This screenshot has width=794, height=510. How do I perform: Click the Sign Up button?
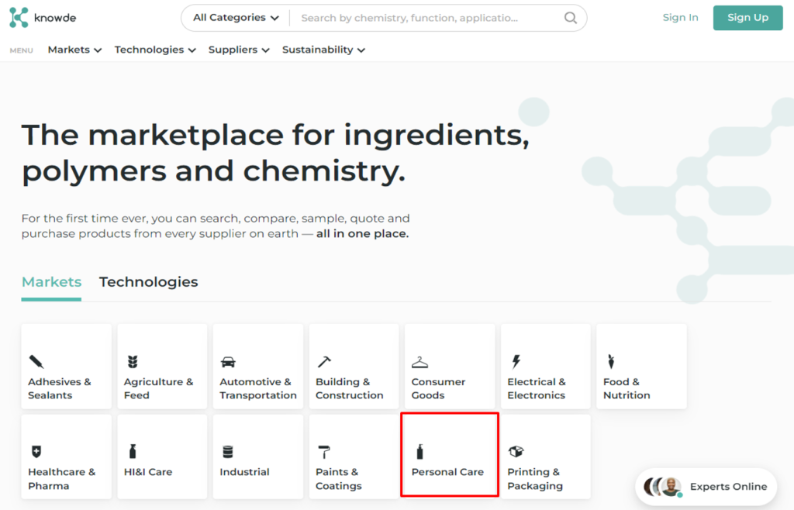[x=747, y=18]
